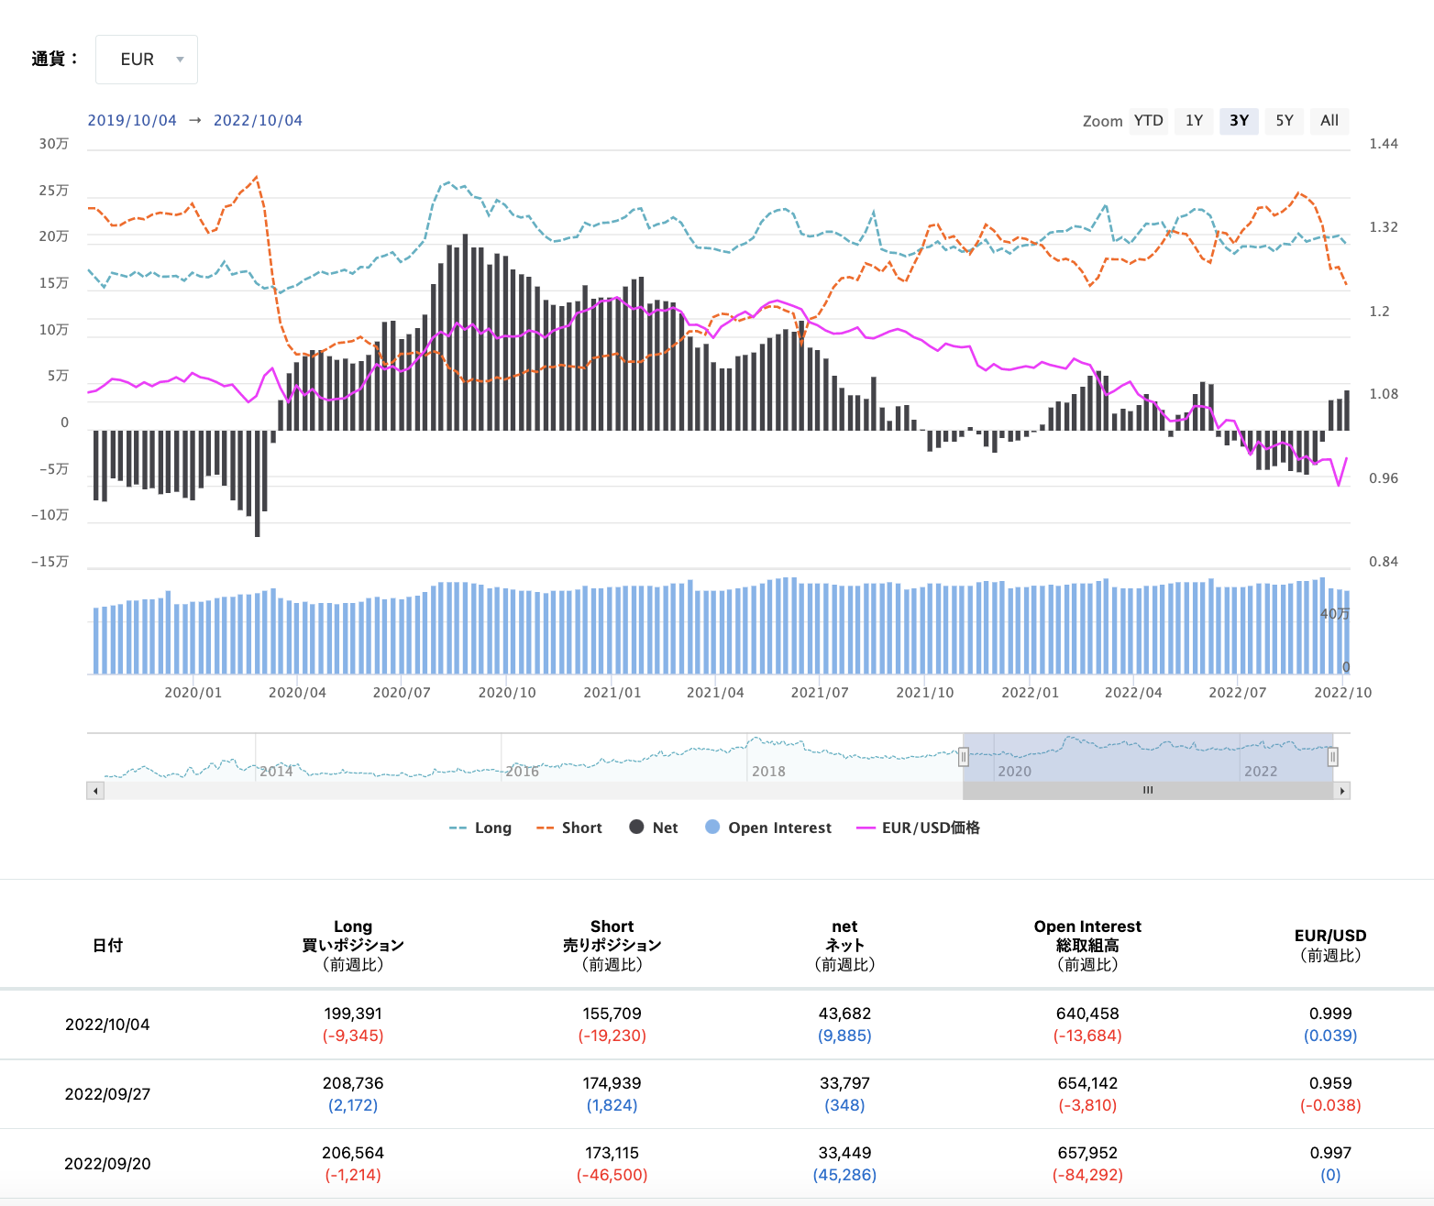Click Open Interest value 640,458
Screen dimensions: 1434x1206
click(1087, 1014)
